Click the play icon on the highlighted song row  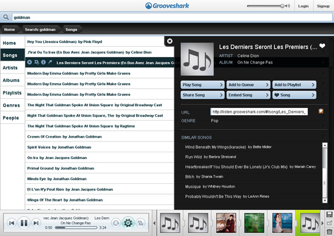30,62
